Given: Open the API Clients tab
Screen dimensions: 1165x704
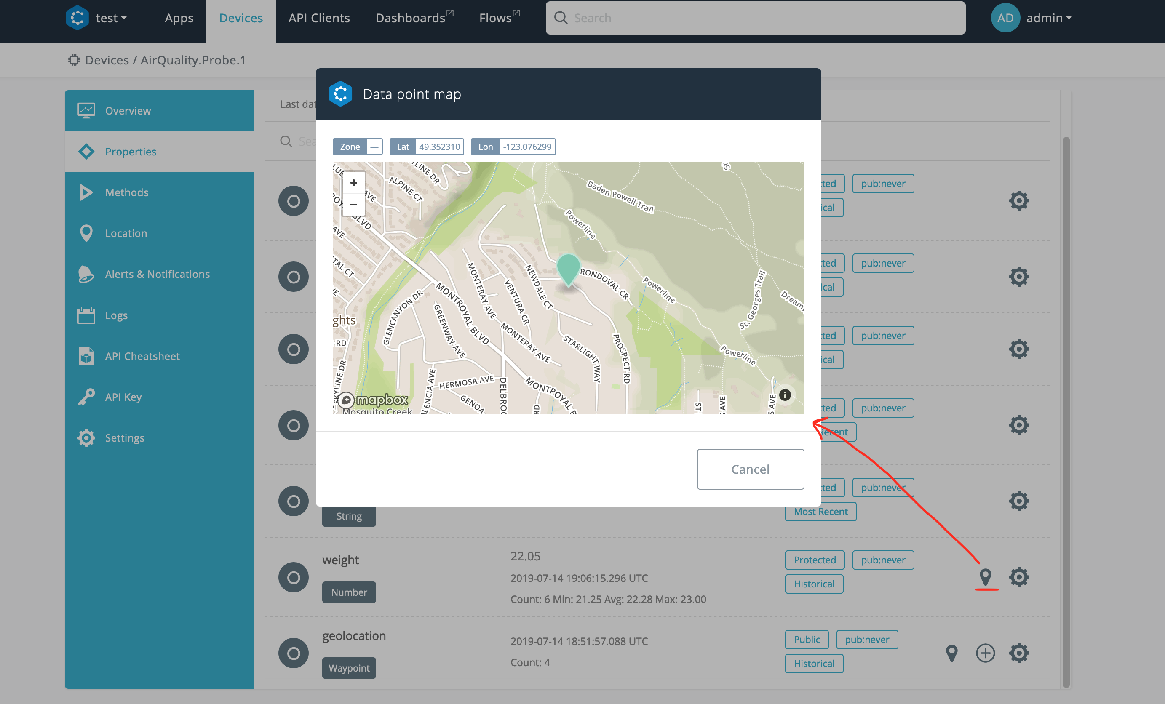Looking at the screenshot, I should [319, 18].
